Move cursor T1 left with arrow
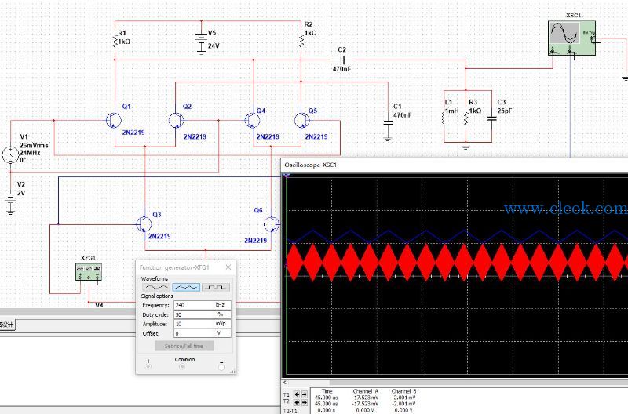This screenshot has width=628, height=414. pyautogui.click(x=298, y=394)
